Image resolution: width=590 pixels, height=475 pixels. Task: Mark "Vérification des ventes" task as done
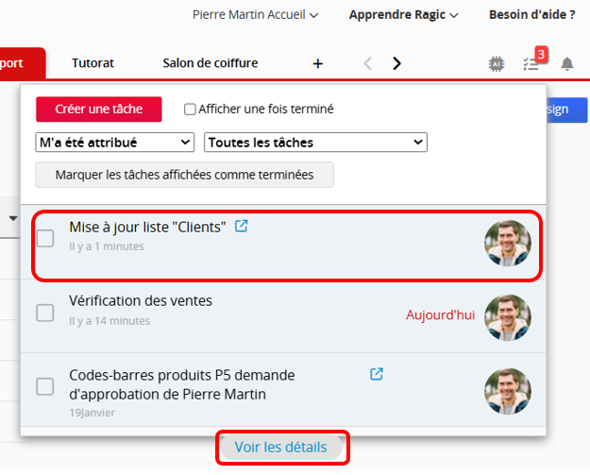45,312
